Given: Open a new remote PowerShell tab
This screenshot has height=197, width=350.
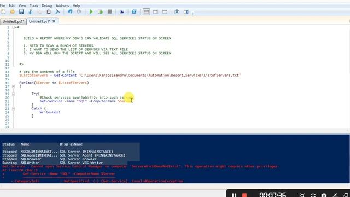Looking at the screenshot, I should pyautogui.click(x=121, y=11).
